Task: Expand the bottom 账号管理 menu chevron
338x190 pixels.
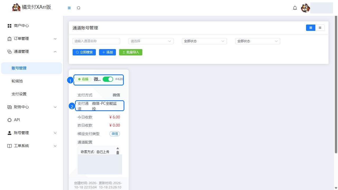Action: click(x=55, y=133)
